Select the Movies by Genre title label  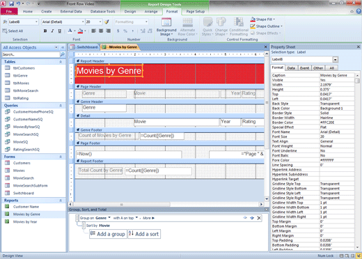pos(109,71)
